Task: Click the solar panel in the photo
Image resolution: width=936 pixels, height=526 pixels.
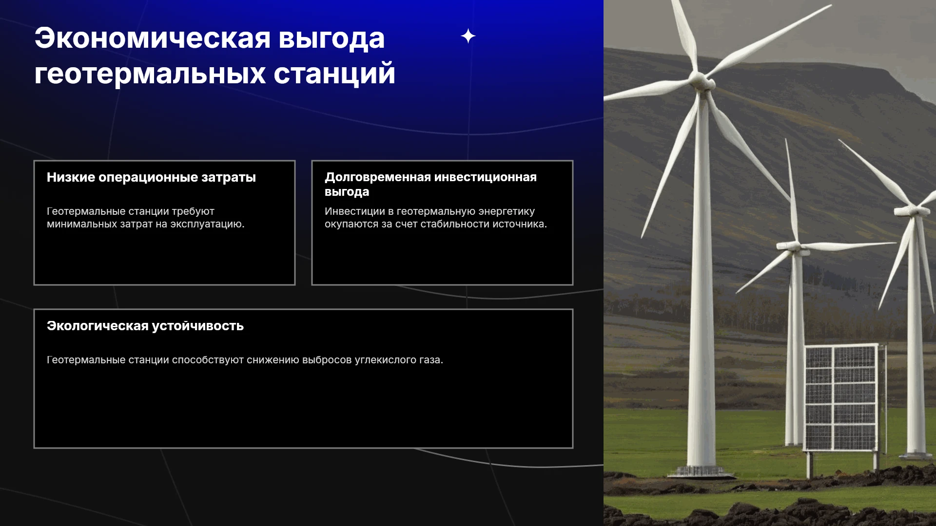Action: pos(841,397)
